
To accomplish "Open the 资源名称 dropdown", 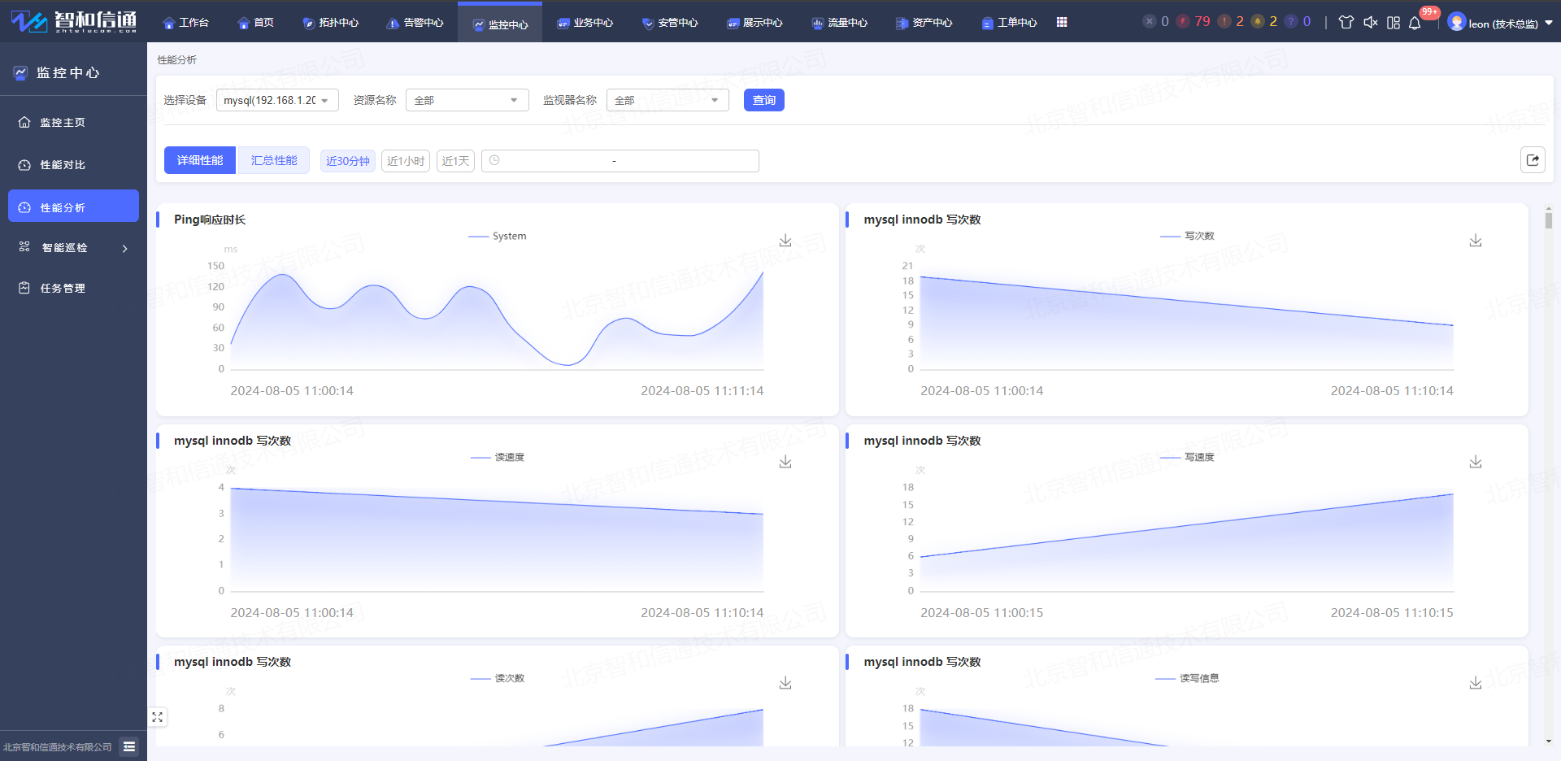I will (467, 100).
